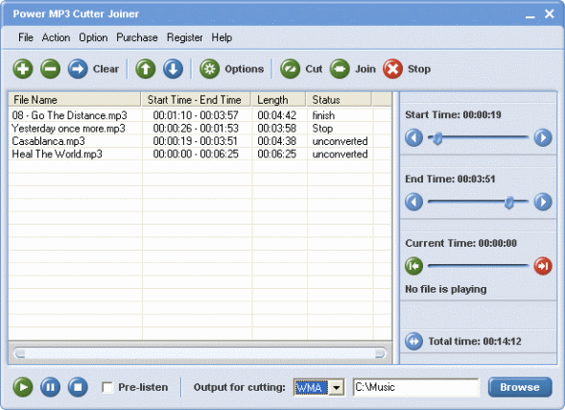Click the green plus add file icon
This screenshot has width=565, height=410.
pyautogui.click(x=23, y=69)
